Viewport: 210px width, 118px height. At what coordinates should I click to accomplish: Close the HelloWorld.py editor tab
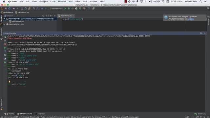[73, 16]
